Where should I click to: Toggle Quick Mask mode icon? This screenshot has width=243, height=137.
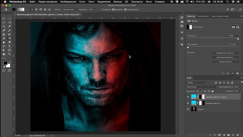tap(4, 70)
